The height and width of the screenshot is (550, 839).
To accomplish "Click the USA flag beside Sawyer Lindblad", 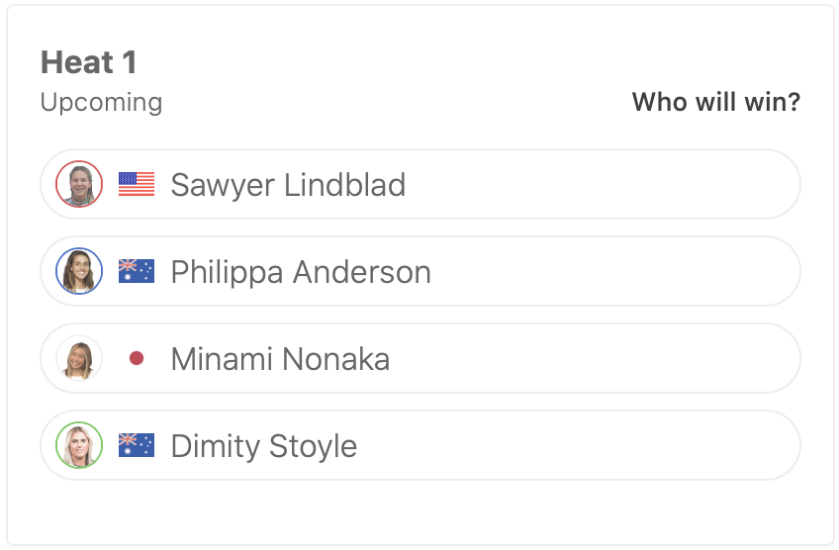I will coord(137,184).
